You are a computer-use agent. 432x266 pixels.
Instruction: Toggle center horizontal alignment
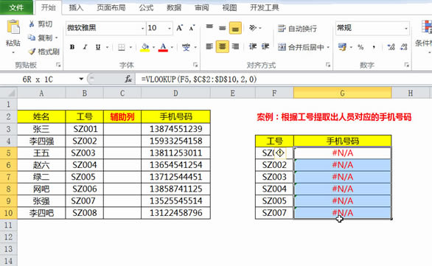pyautogui.click(x=223, y=46)
